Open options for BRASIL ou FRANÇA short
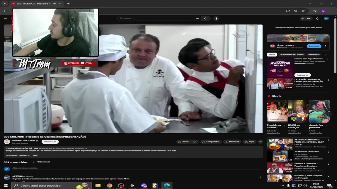337x189 pixels. pyautogui.click(x=306, y=126)
